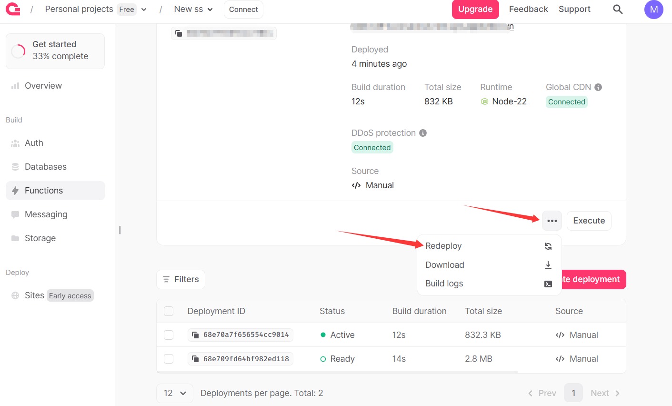Copy deployment ID 68e709fd64bf982ed118

195,359
